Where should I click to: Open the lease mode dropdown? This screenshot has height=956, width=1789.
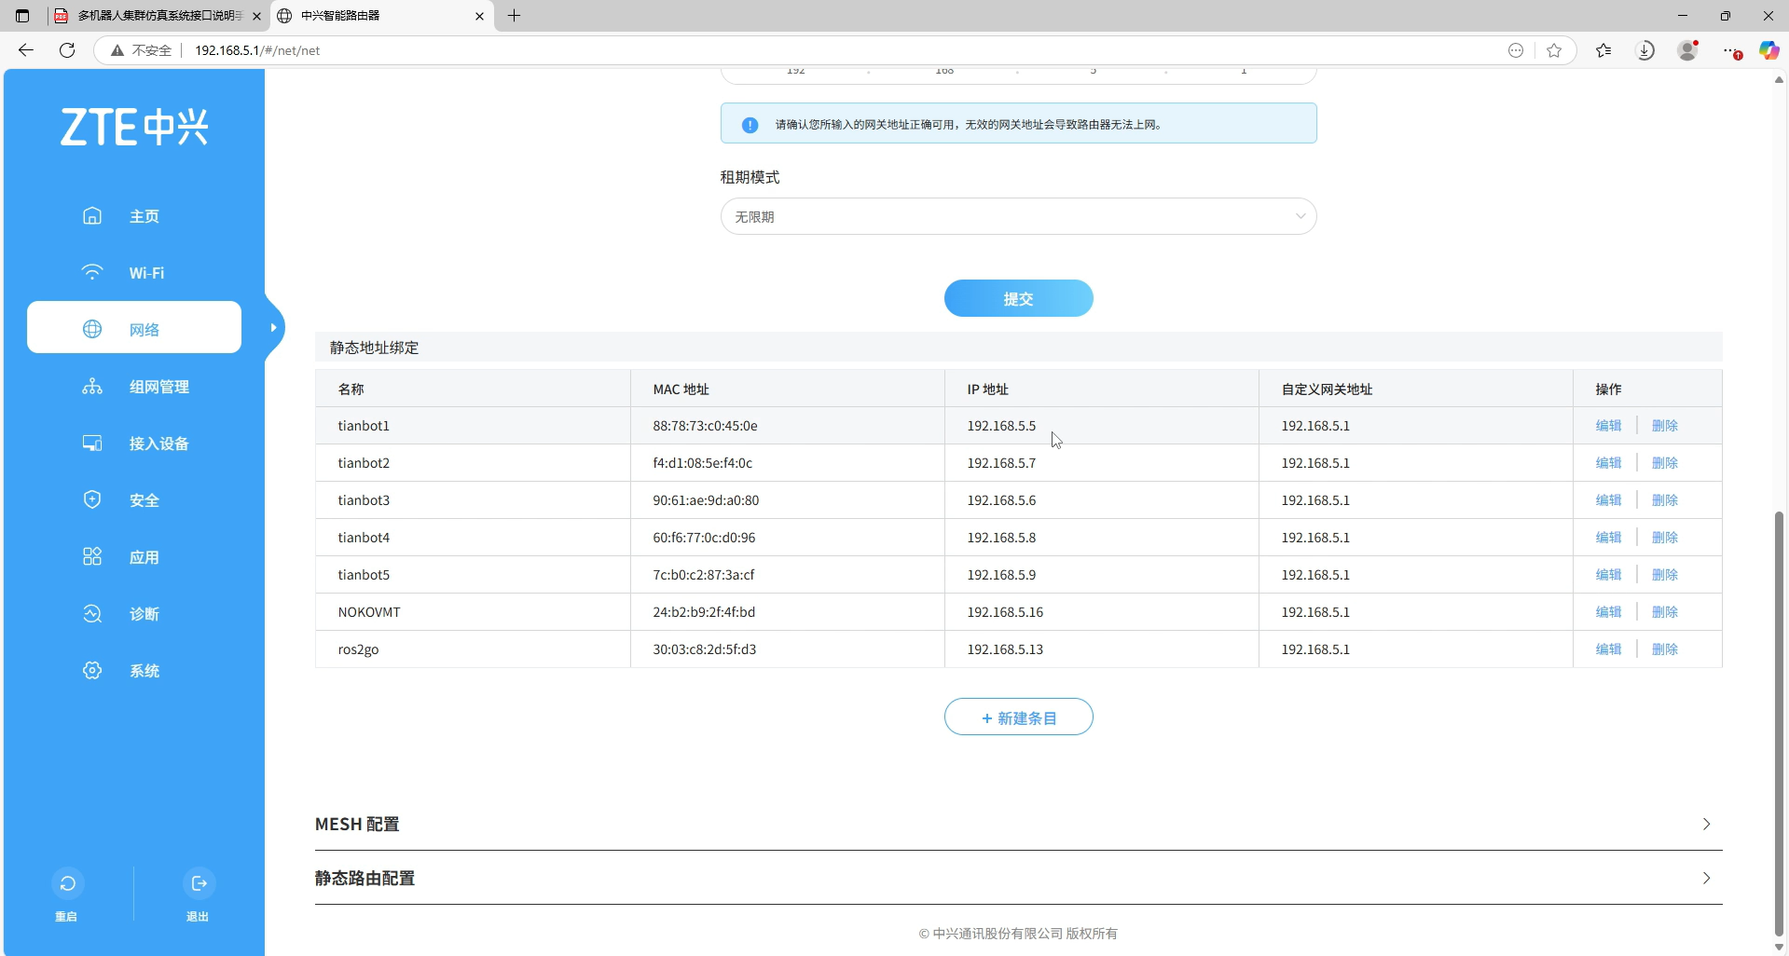(x=1018, y=217)
